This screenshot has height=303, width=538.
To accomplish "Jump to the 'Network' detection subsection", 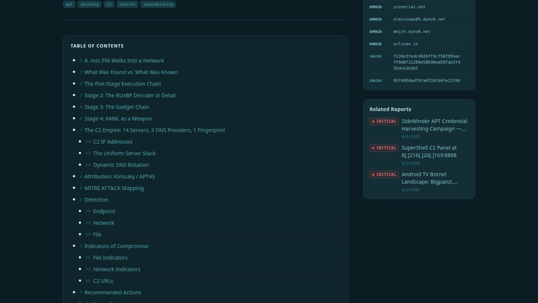I will [x=104, y=223].
